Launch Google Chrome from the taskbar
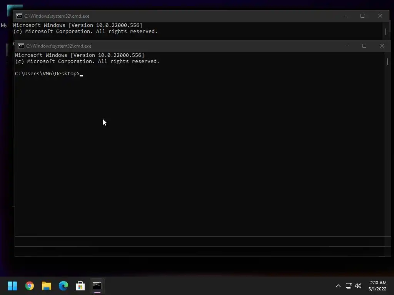394x295 pixels. [29, 286]
